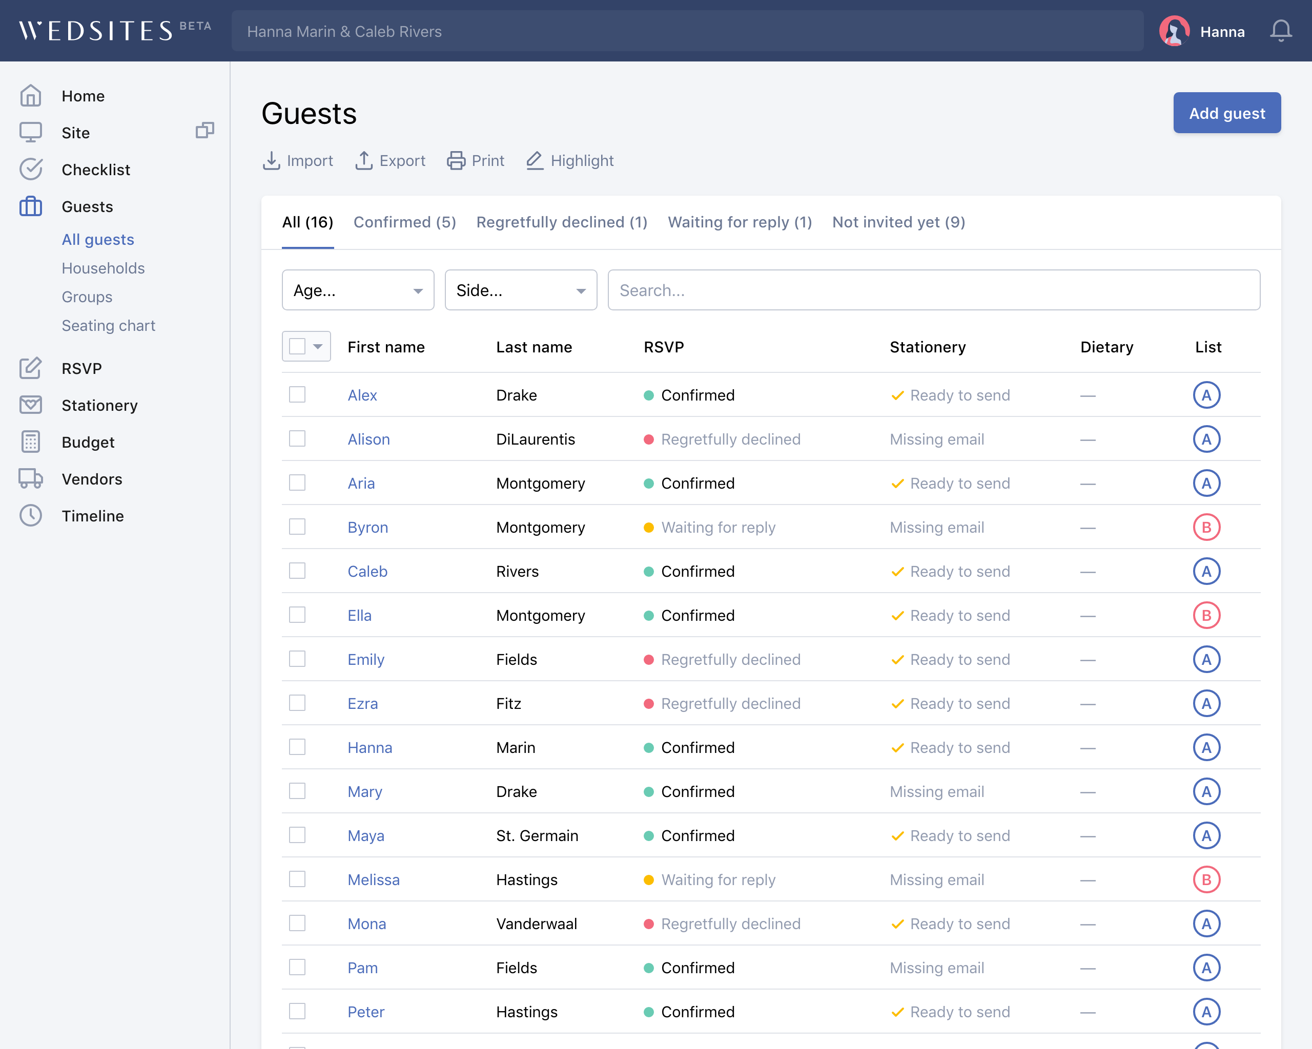Open guest Ezra's profile link

(x=363, y=704)
